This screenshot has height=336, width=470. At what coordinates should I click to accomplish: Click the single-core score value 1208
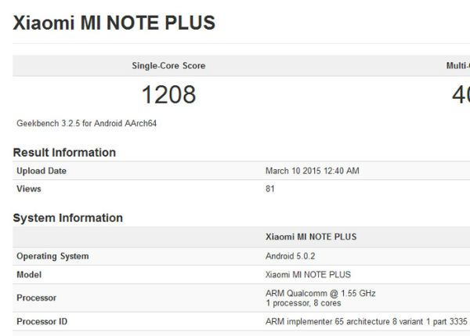click(x=168, y=95)
